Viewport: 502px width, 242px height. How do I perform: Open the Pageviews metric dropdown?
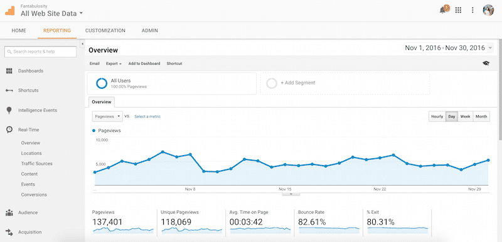click(107, 116)
